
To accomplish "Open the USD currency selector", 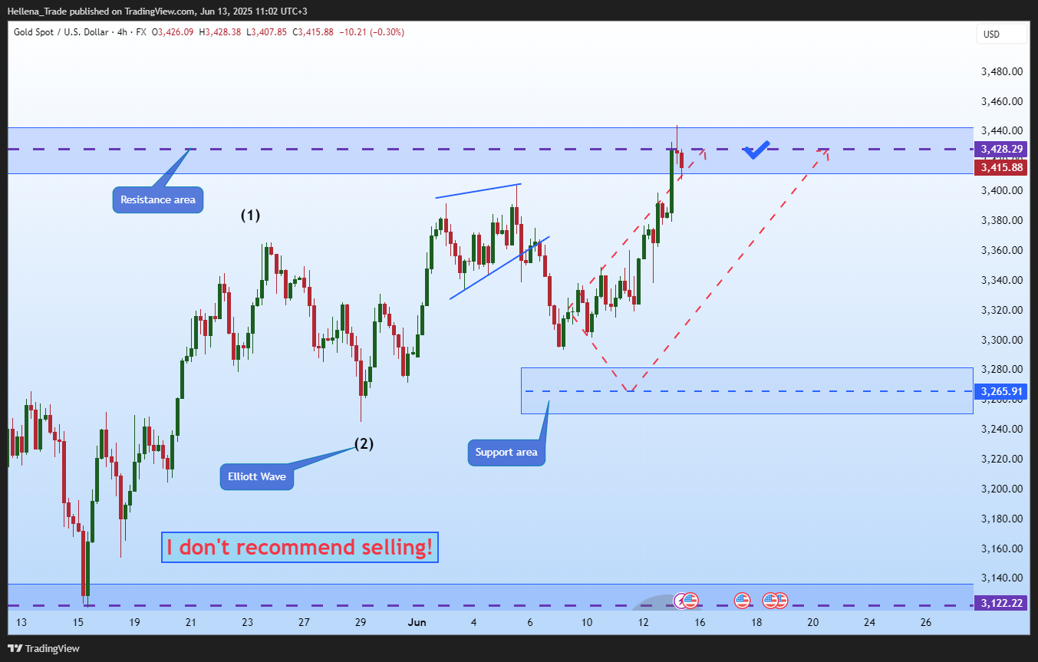I will tap(1001, 34).
